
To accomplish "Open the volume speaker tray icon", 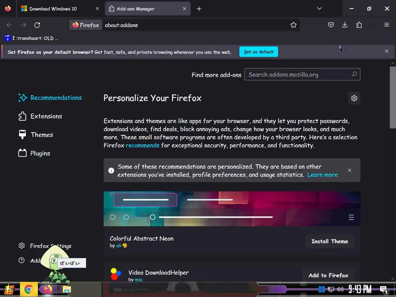I will (340, 289).
